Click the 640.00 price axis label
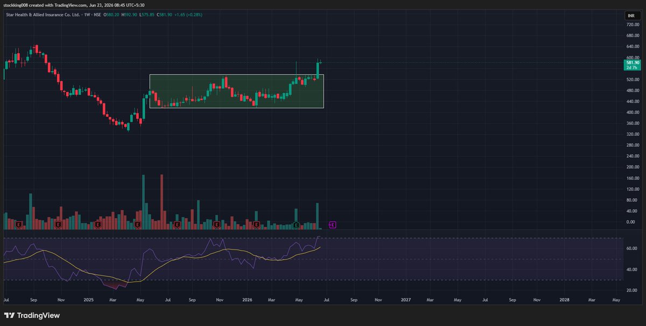The image size is (646, 326). coord(632,47)
